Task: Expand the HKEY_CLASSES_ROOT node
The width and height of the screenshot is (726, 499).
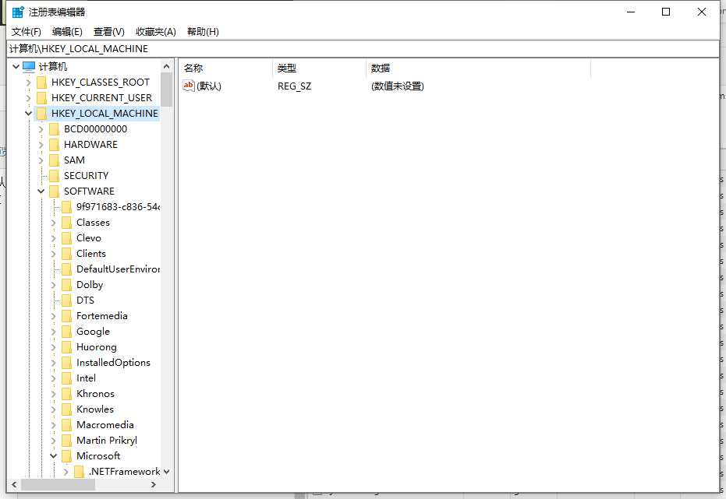Action: [x=28, y=82]
